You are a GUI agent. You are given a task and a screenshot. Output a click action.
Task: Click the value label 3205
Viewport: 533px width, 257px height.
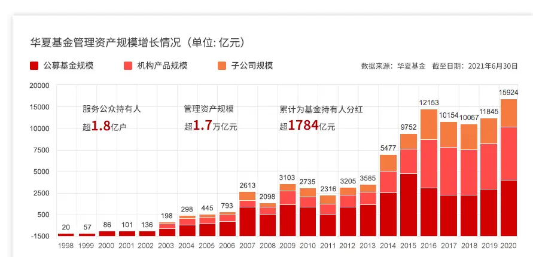[x=348, y=180]
